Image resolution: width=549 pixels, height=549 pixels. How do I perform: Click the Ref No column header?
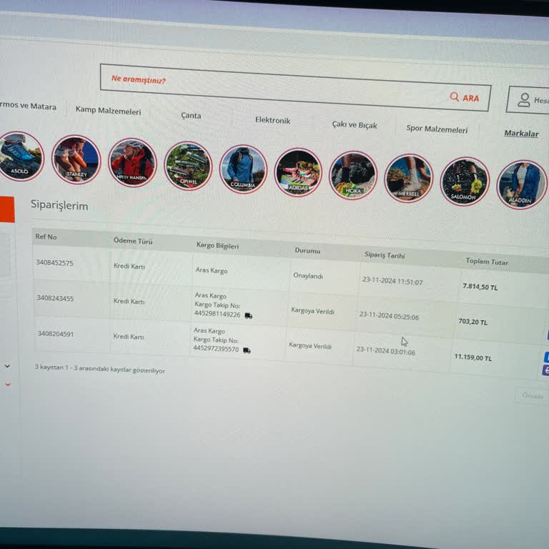point(46,237)
